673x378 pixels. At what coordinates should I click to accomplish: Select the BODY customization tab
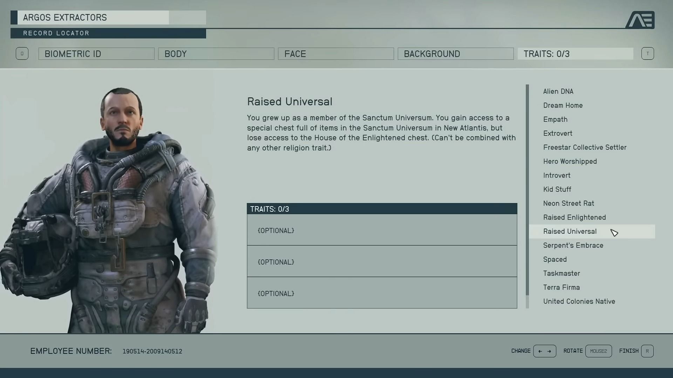(216, 54)
